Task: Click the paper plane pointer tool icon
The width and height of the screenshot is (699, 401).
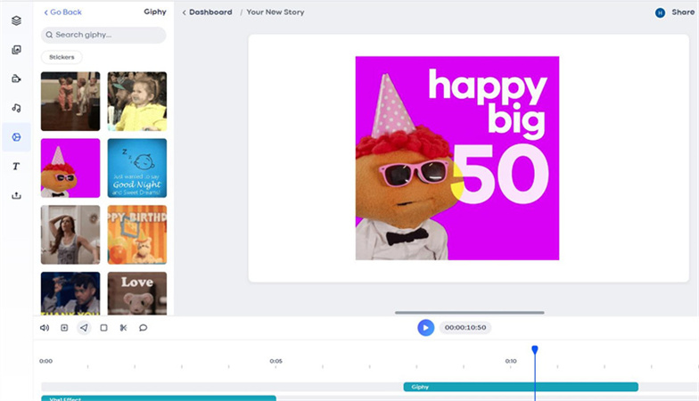Action: click(x=84, y=328)
